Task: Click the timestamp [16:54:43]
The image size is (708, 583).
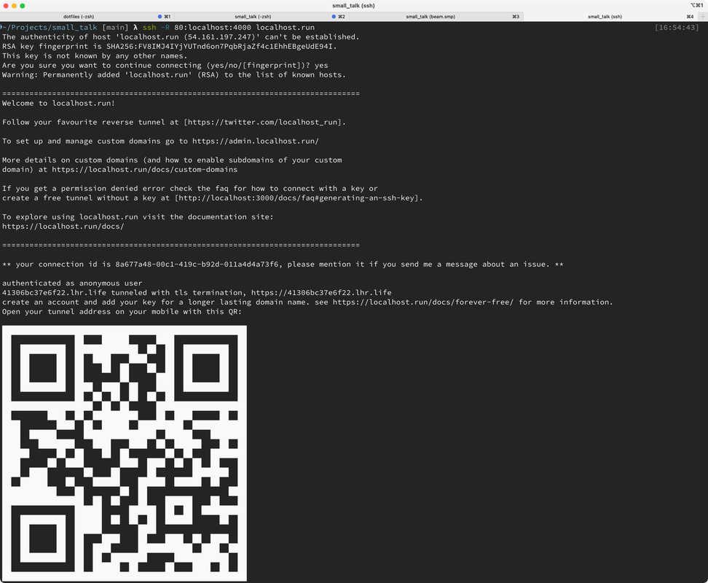Action: pyautogui.click(x=677, y=28)
